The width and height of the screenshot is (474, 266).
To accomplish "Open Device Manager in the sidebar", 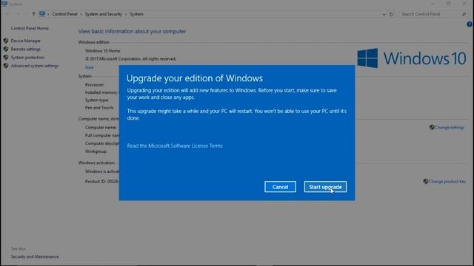I will click(x=26, y=41).
